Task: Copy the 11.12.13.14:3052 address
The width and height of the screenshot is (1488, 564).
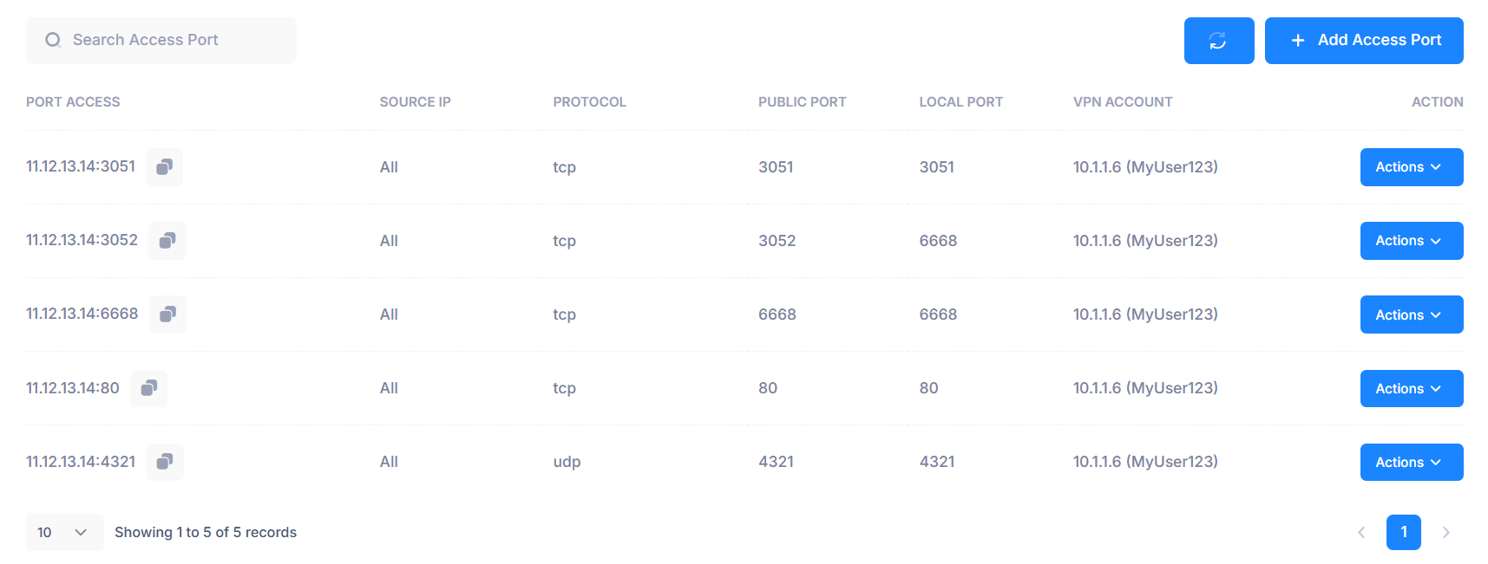Action: point(167,240)
